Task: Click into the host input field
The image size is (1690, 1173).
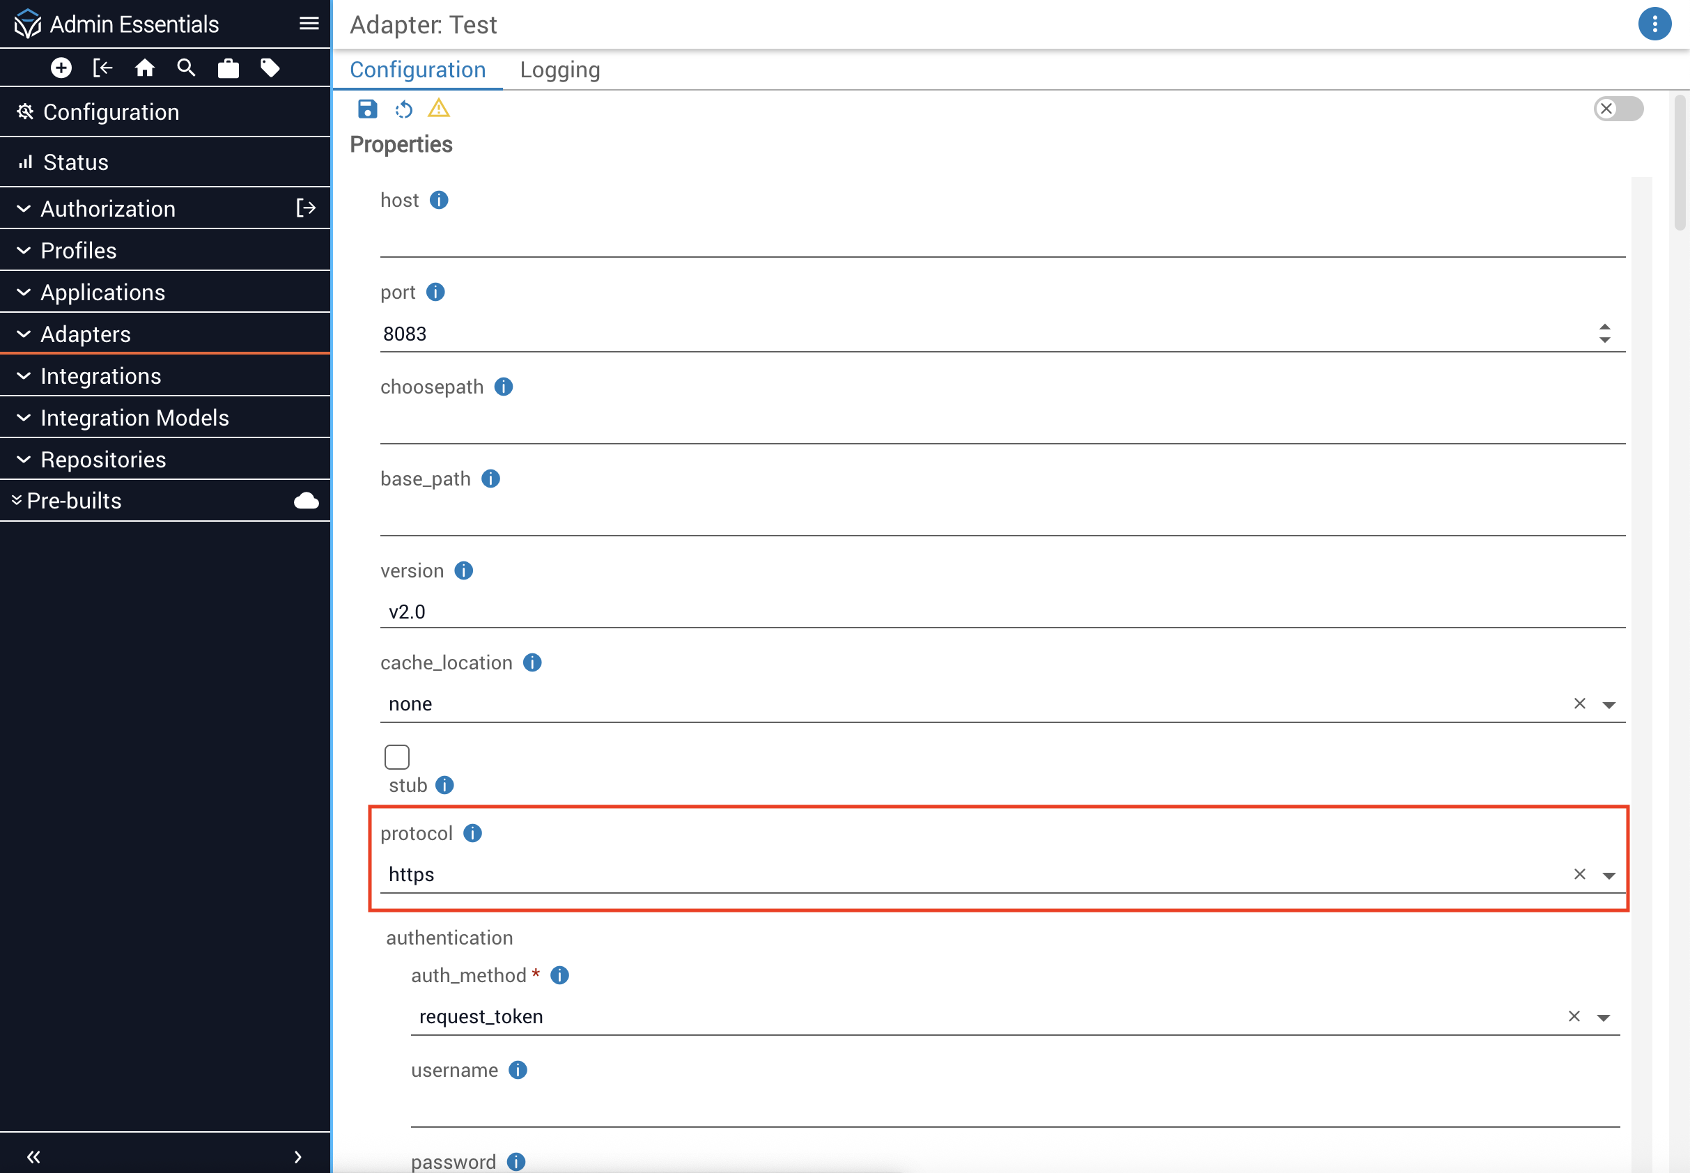Action: pos(1001,240)
